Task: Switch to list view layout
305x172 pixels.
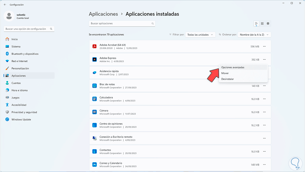Action: point(256,24)
